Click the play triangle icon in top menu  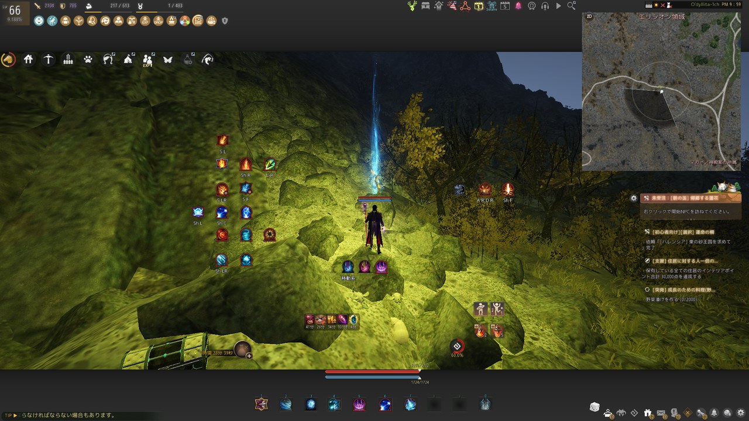[558, 6]
